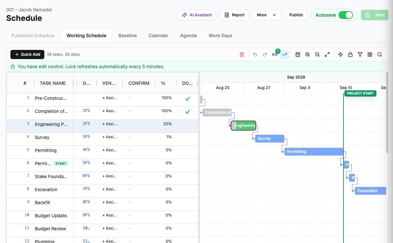Screen dimensions: 393x243
Task: Select the Backfill task name
Action: coord(42,203)
